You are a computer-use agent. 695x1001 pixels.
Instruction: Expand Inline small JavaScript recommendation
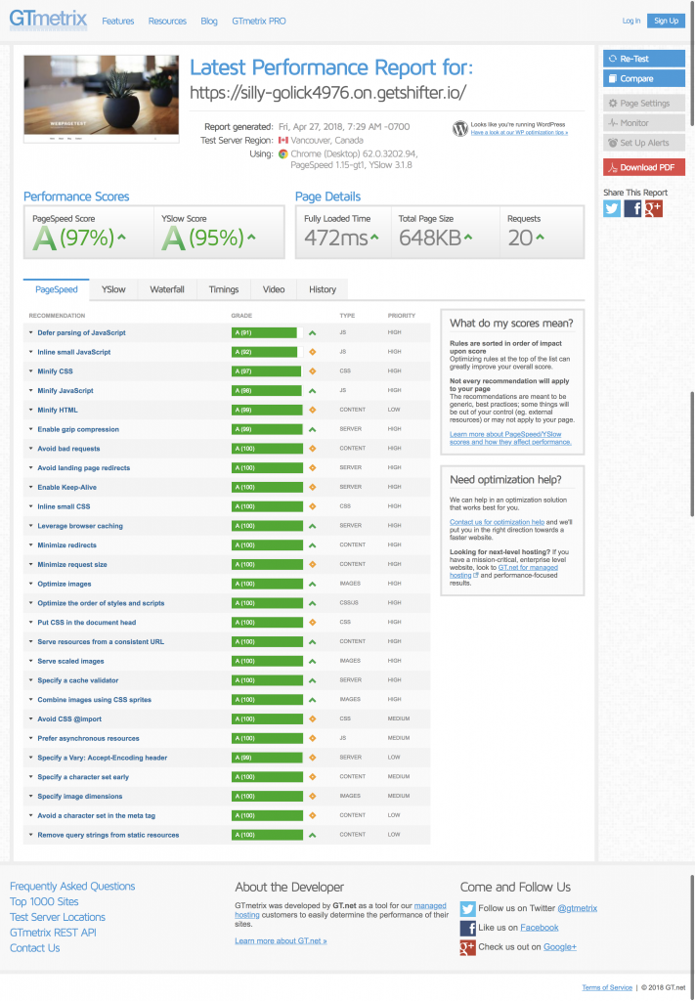click(x=73, y=352)
